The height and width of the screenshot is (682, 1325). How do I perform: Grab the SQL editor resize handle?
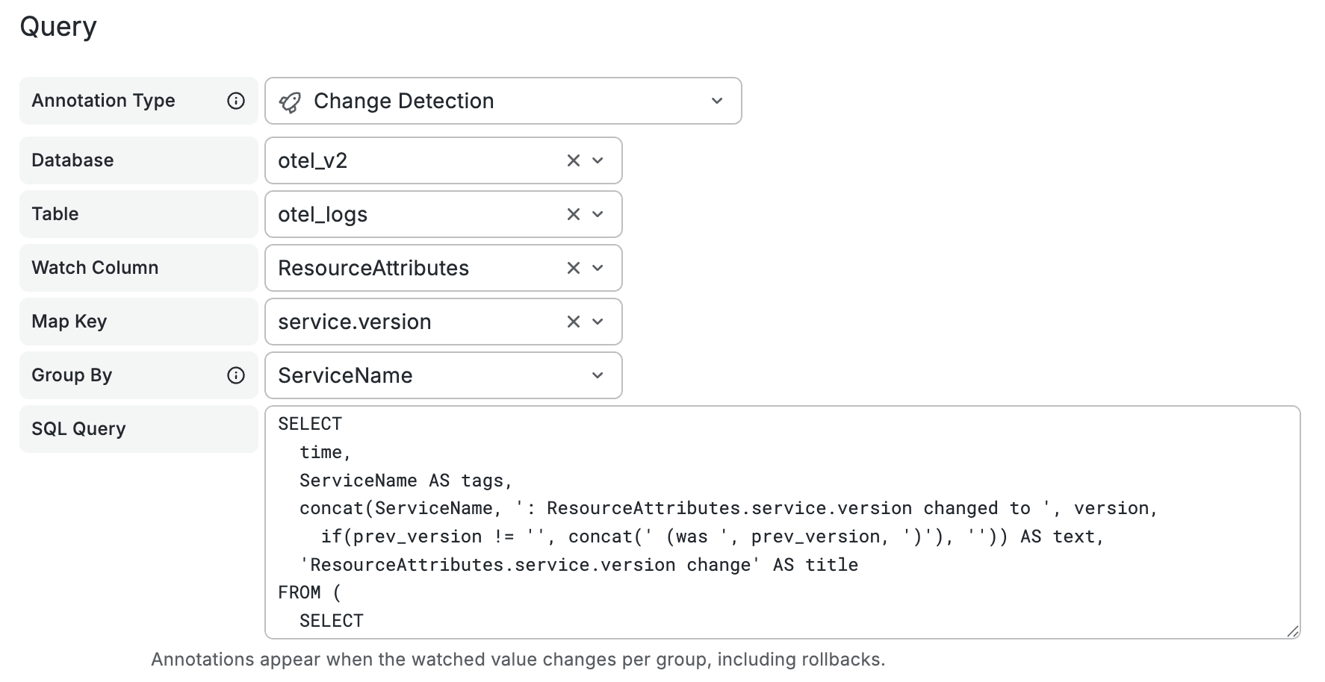pos(1293,631)
